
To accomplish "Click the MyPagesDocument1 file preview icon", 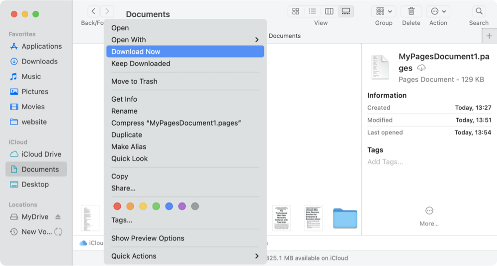I will (x=380, y=67).
